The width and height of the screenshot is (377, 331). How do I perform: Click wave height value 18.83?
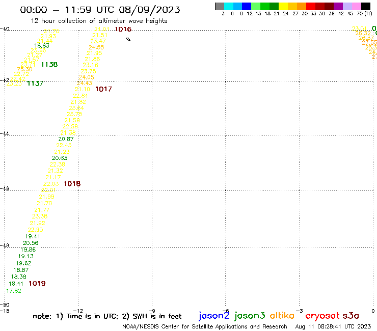point(42,46)
